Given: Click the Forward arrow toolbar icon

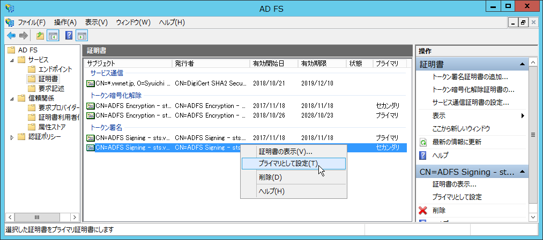Looking at the screenshot, I should (23, 35).
